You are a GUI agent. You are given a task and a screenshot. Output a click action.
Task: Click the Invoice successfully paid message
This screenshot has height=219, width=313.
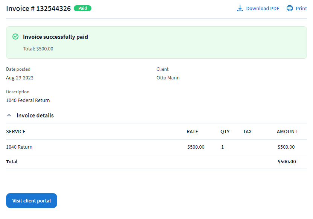coord(55,37)
